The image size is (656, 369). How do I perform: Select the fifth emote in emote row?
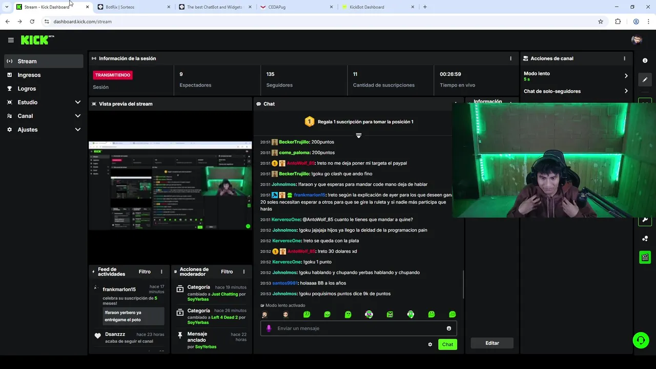click(x=348, y=314)
